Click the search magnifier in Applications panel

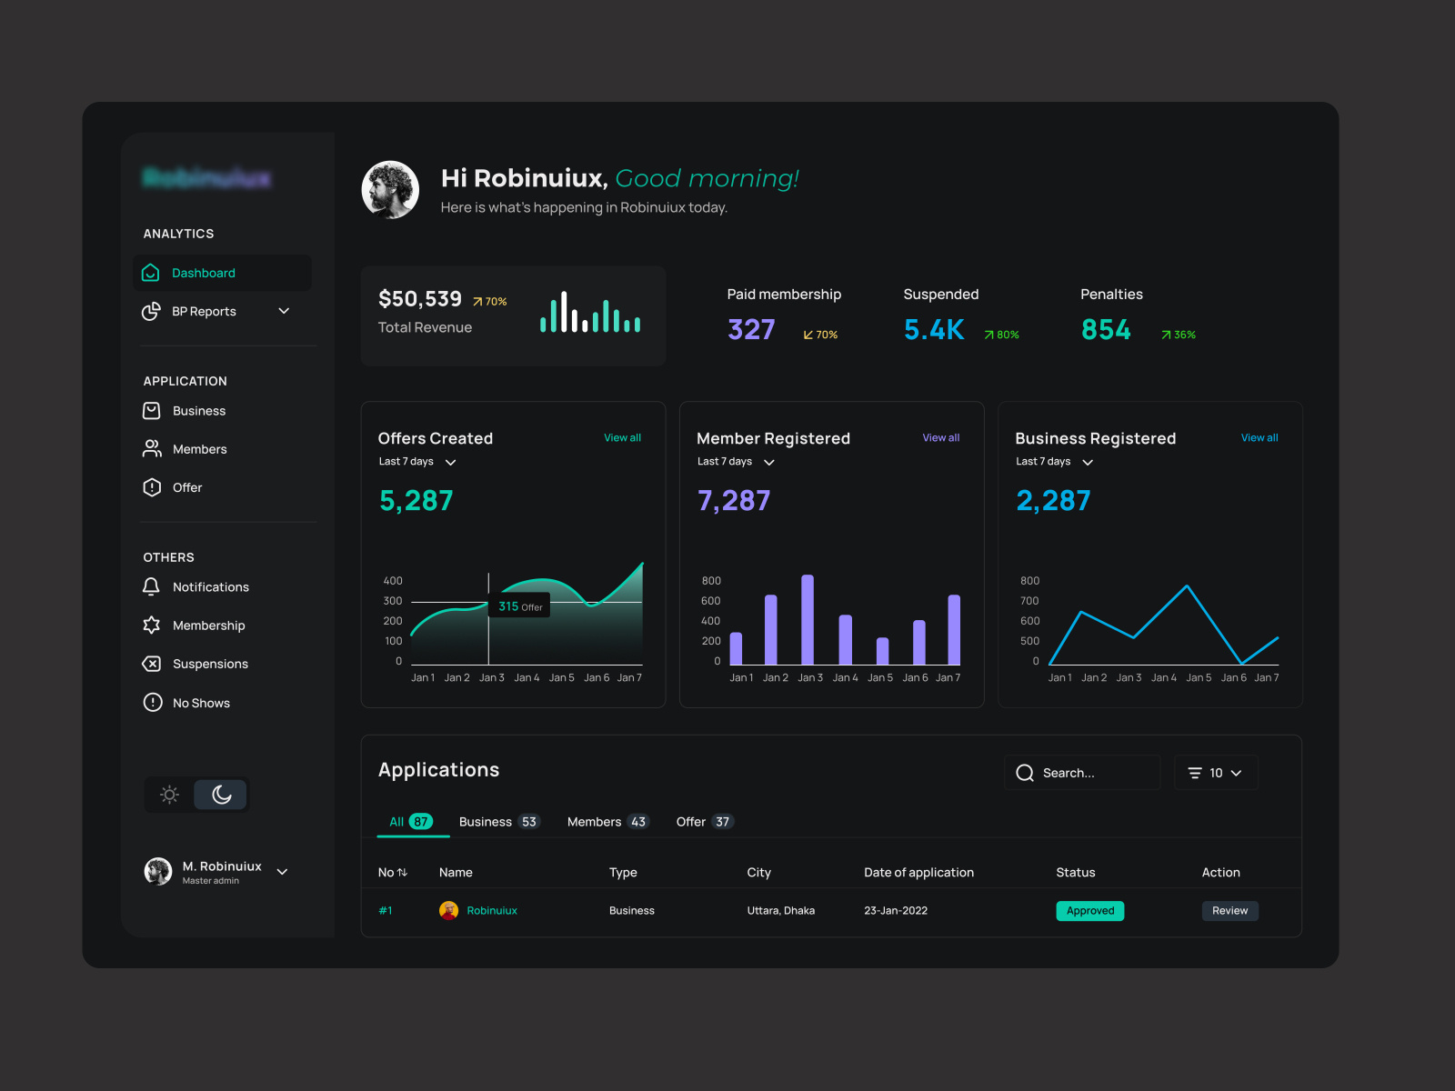[x=1025, y=772]
